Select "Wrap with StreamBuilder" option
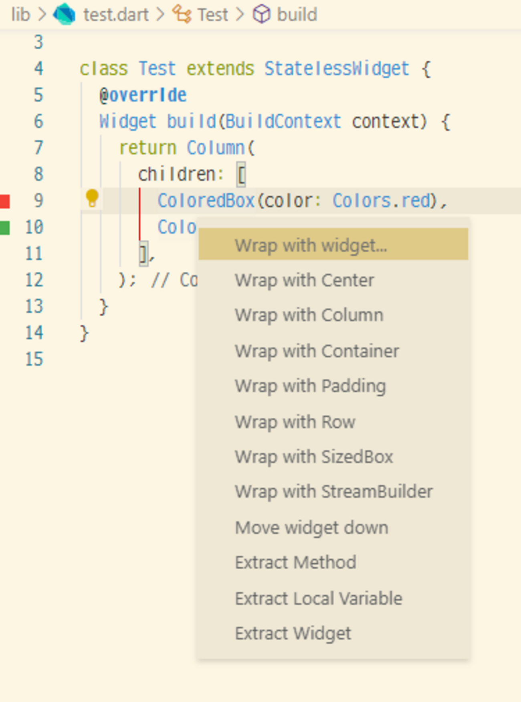The image size is (521, 702). pyautogui.click(x=334, y=492)
